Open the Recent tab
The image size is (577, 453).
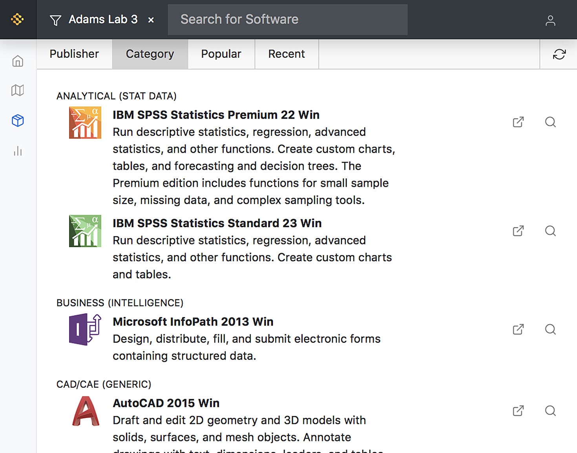coord(287,54)
